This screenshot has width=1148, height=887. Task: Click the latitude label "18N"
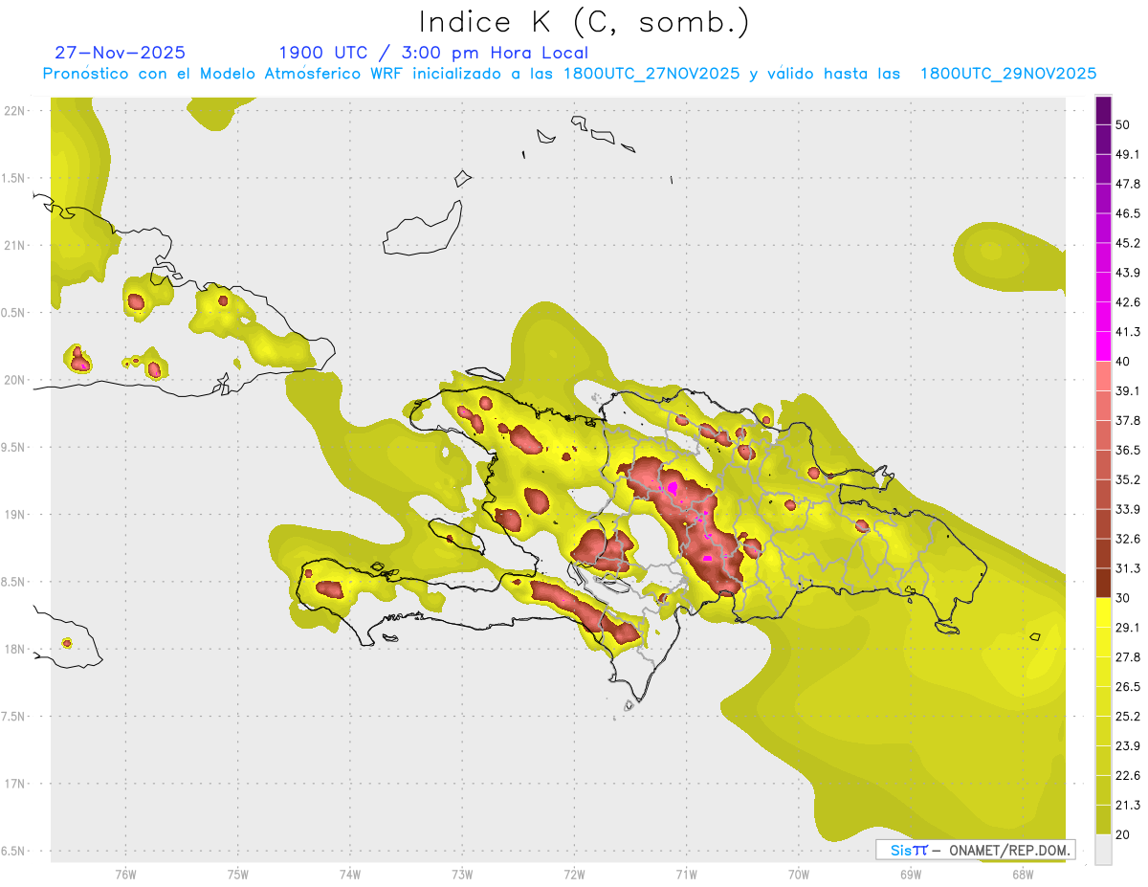(14, 649)
